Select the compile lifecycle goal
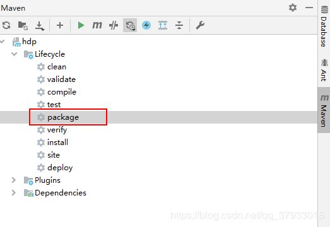330x227 pixels. tap(62, 92)
